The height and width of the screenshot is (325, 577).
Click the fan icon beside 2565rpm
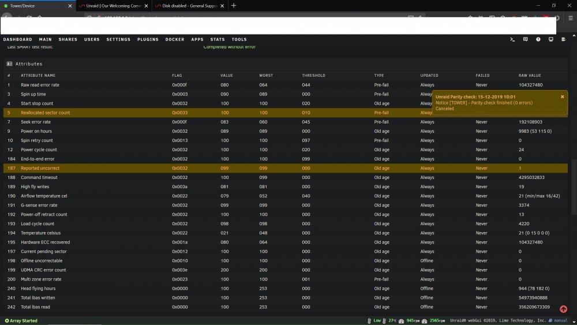pos(424,321)
